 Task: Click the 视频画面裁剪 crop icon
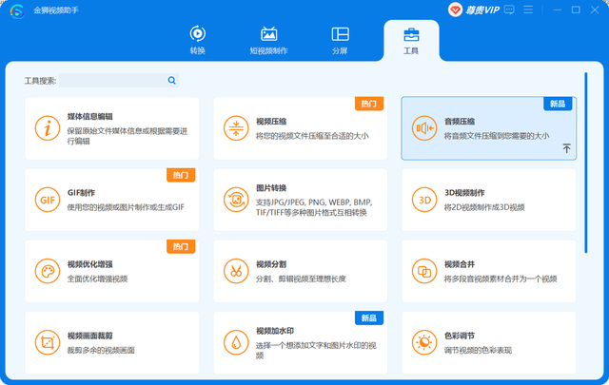[x=48, y=342]
